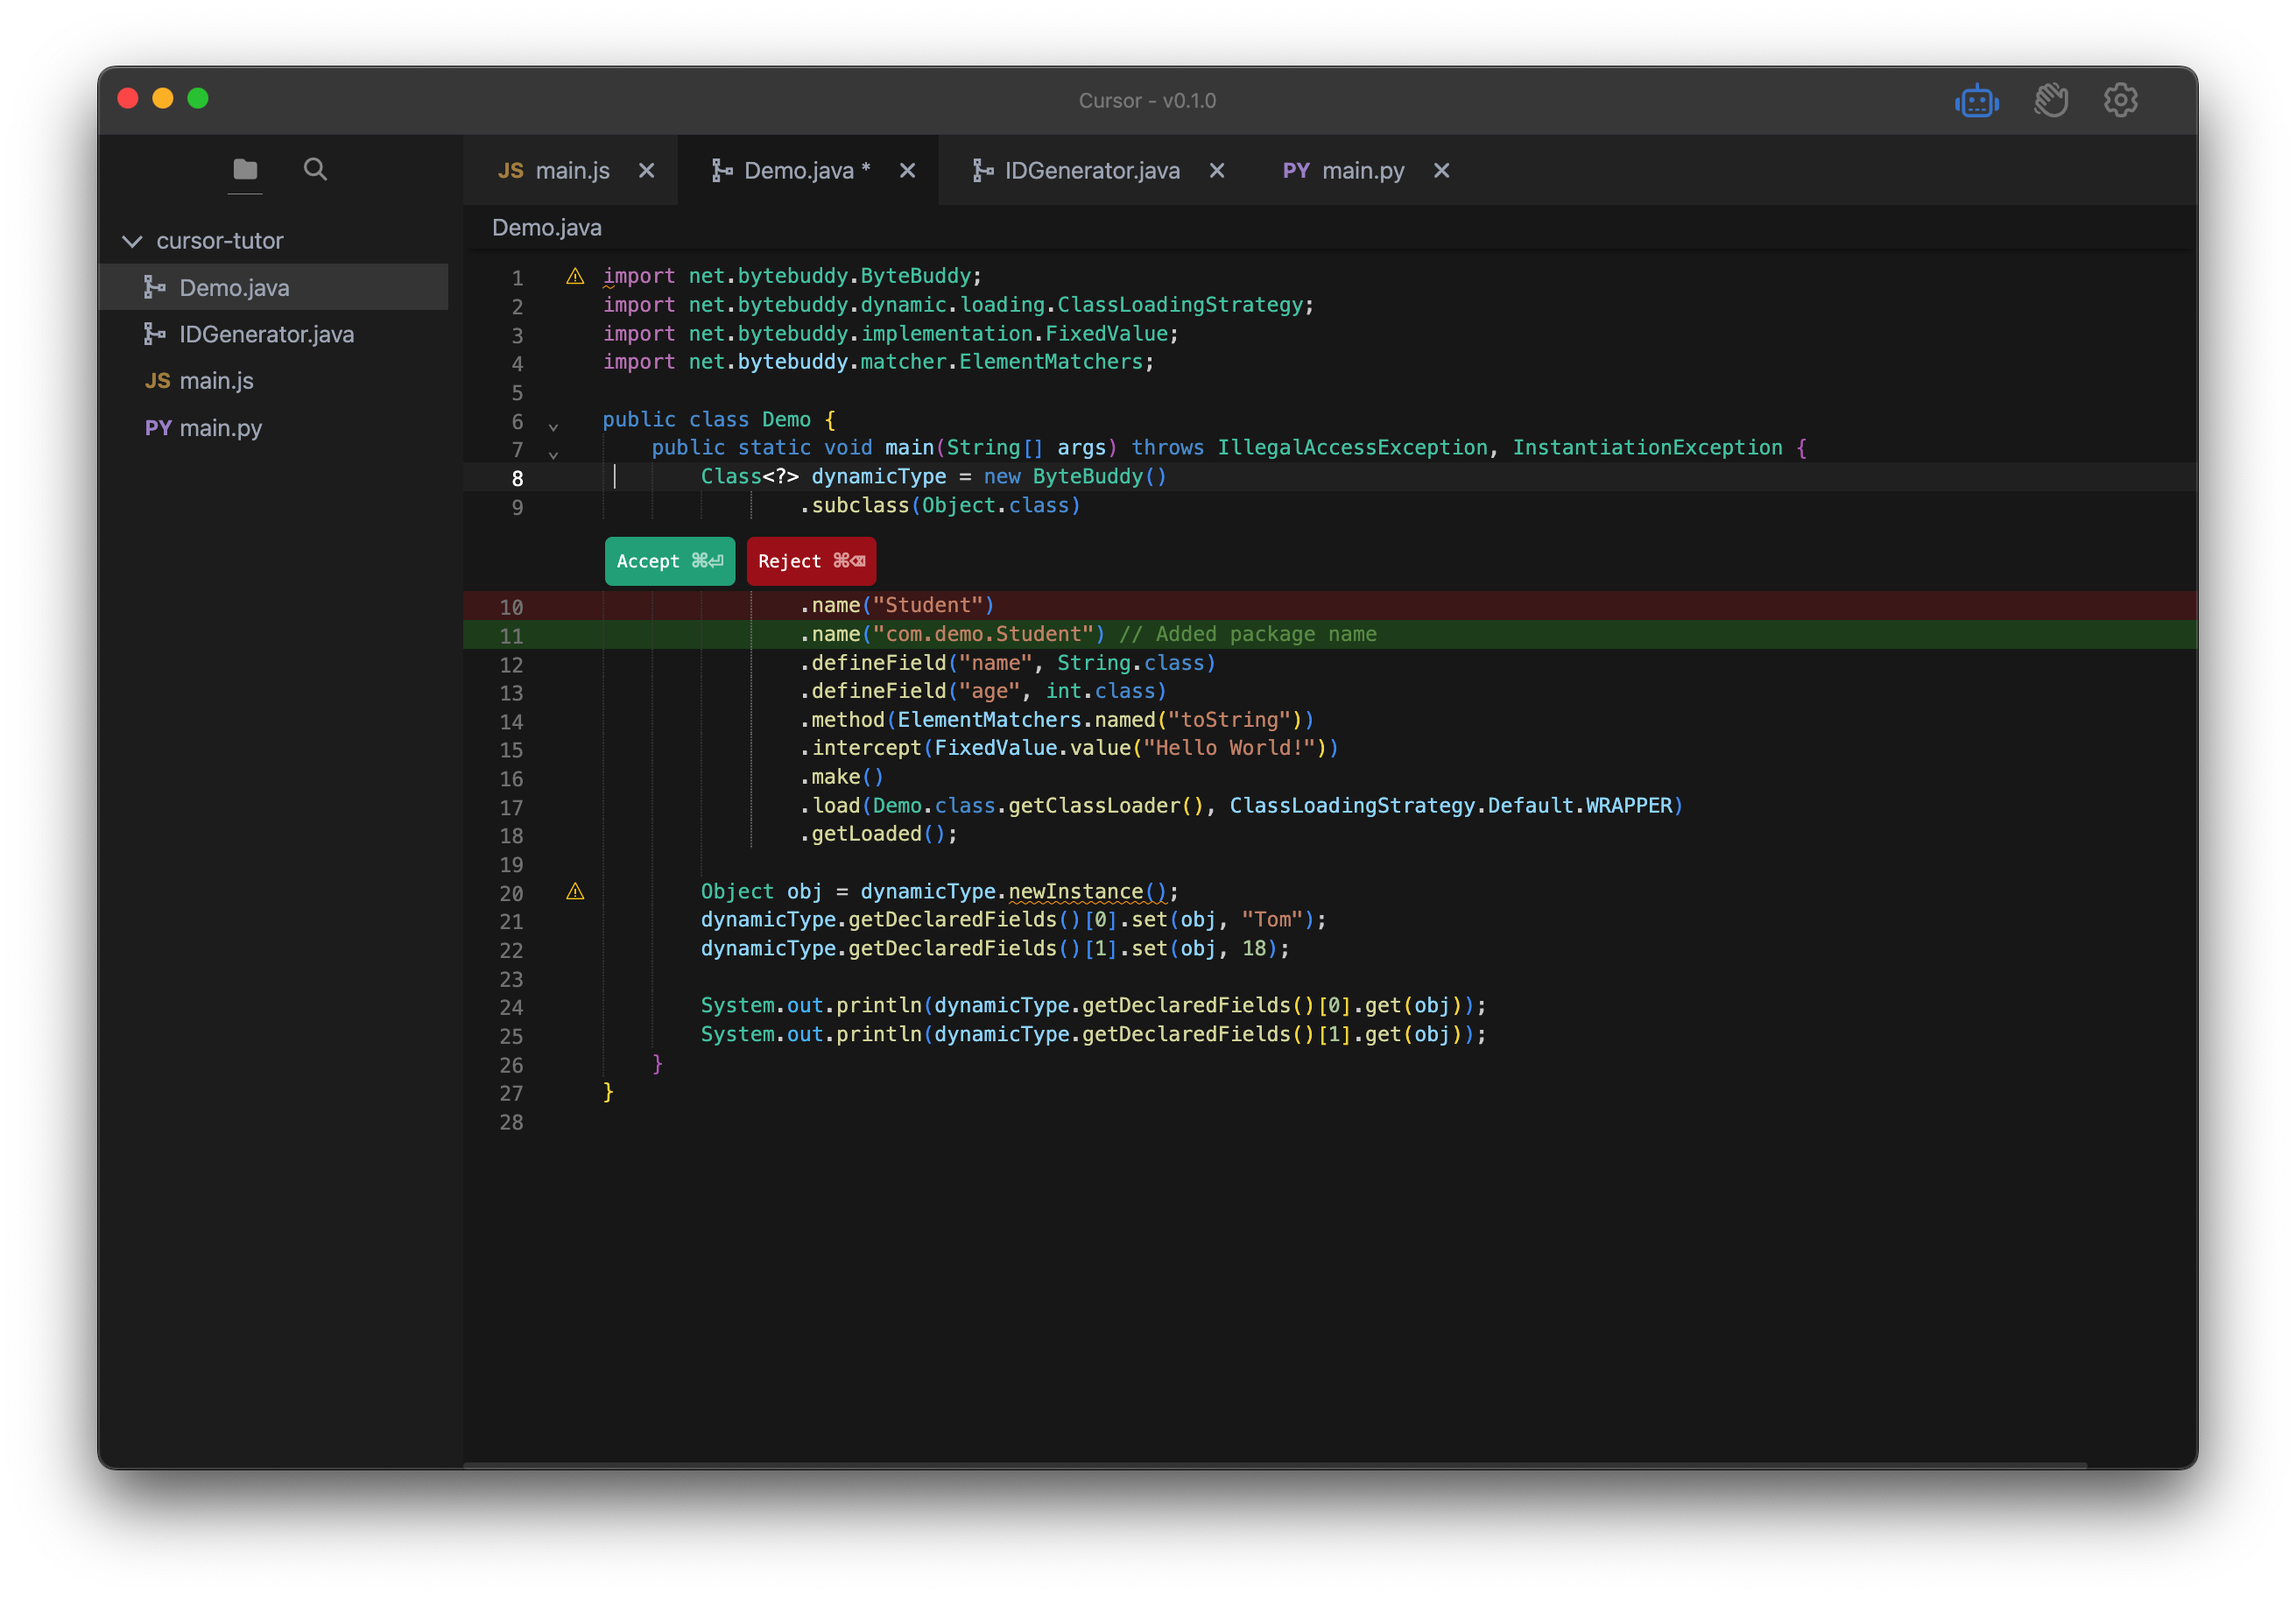Accept the suggested code change

(669, 561)
